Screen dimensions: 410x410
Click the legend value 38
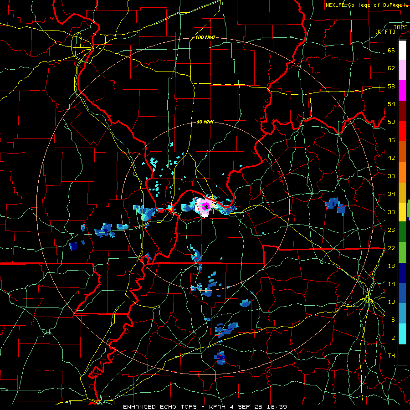(x=391, y=176)
